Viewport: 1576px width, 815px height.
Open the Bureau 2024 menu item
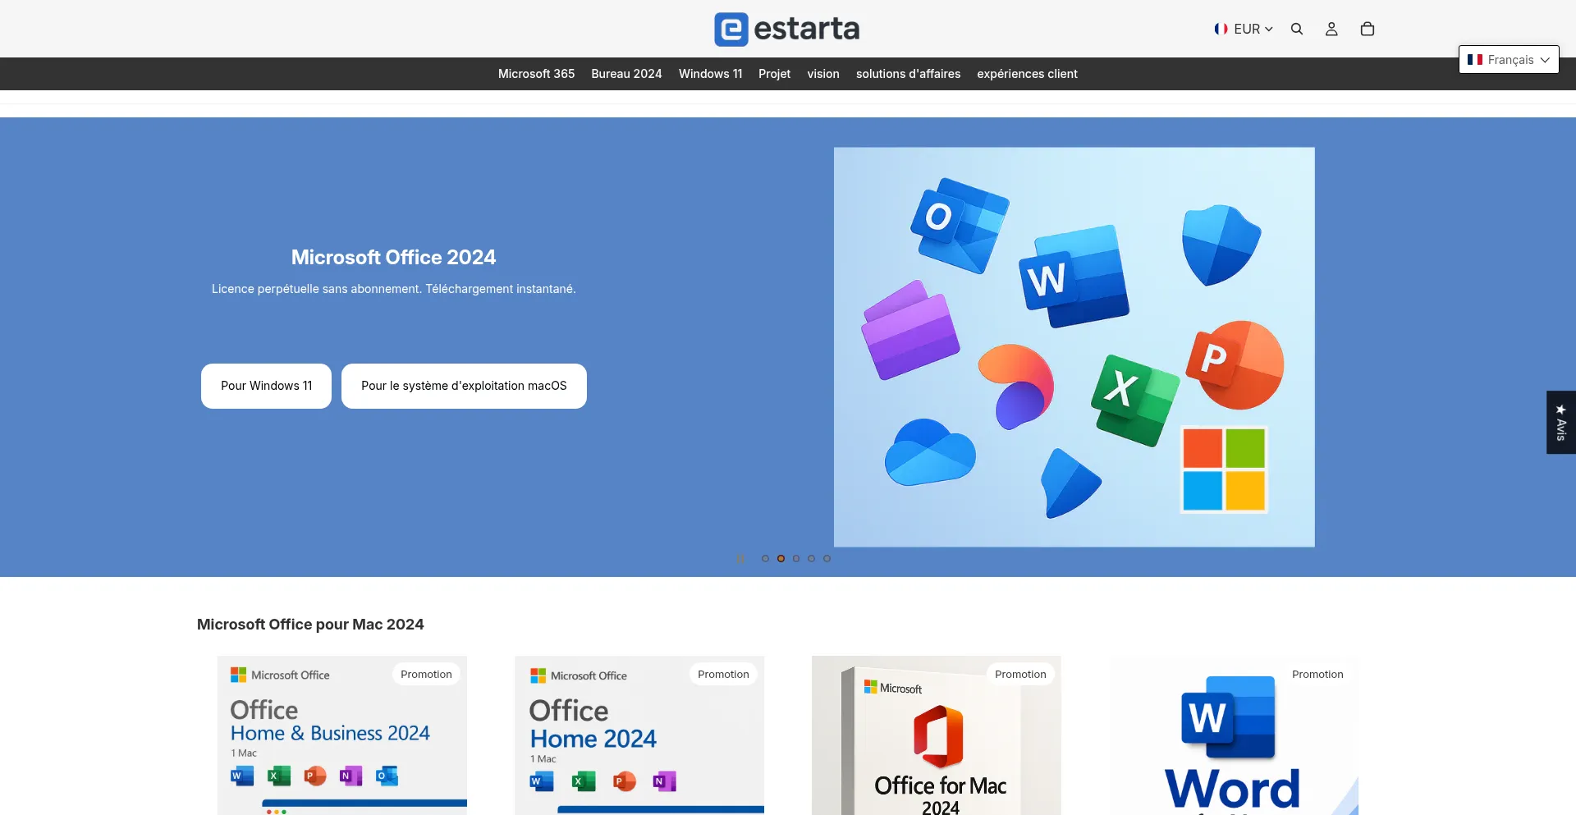point(626,74)
